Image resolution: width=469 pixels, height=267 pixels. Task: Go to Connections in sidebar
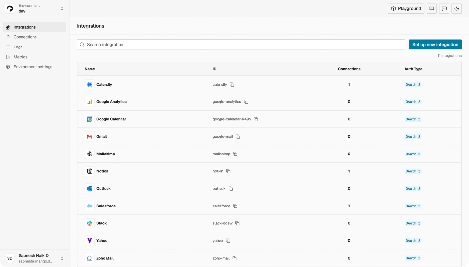(x=35, y=37)
